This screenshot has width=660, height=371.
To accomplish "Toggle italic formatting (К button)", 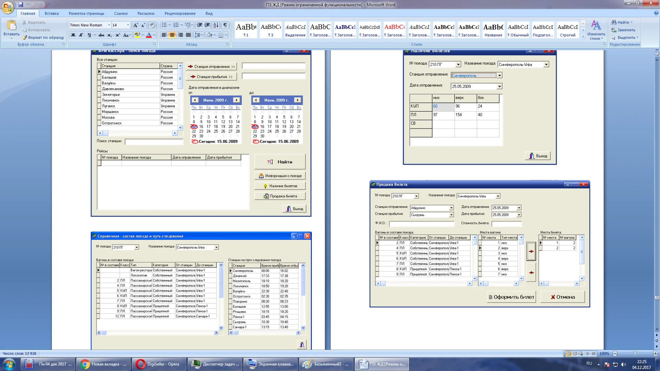I will coord(81,35).
